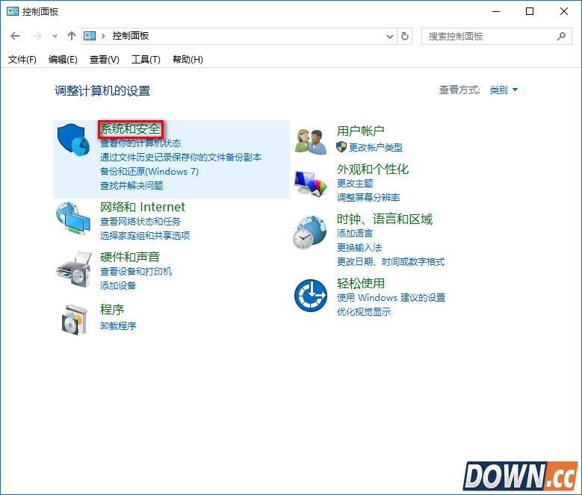Click the search magnifier icon
Image resolution: width=582 pixels, height=495 pixels.
click(562, 36)
